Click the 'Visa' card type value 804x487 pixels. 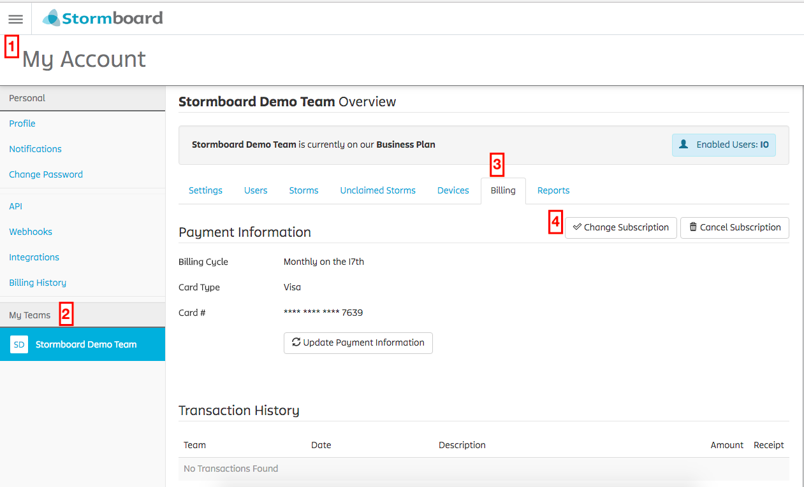[292, 287]
